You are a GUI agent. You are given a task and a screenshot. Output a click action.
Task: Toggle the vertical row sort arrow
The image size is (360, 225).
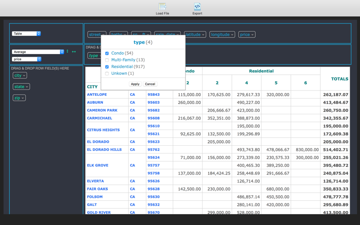(x=67, y=51)
